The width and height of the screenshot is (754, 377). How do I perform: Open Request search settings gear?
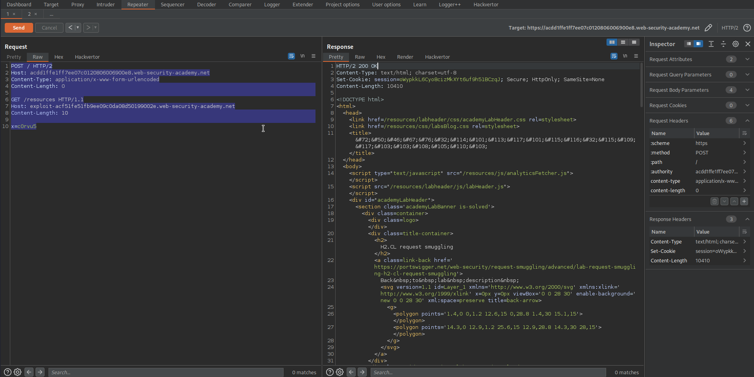click(x=17, y=372)
